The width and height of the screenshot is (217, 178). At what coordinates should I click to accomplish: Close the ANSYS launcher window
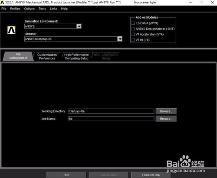(x=213, y=3)
